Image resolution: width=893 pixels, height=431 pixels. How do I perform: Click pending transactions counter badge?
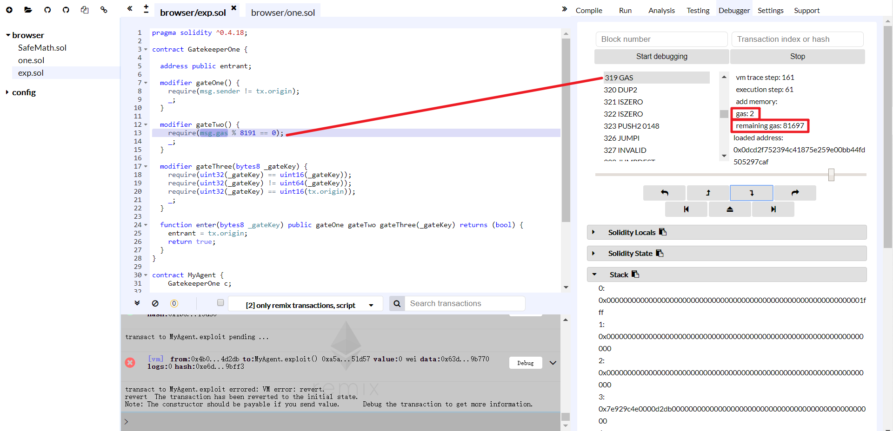[174, 303]
